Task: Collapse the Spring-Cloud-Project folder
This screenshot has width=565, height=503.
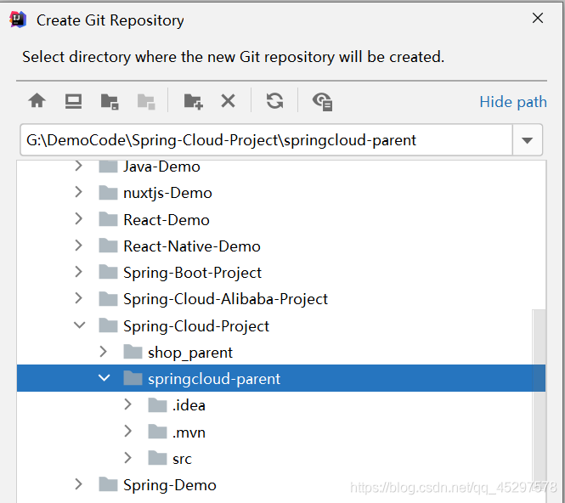Action: [x=79, y=325]
